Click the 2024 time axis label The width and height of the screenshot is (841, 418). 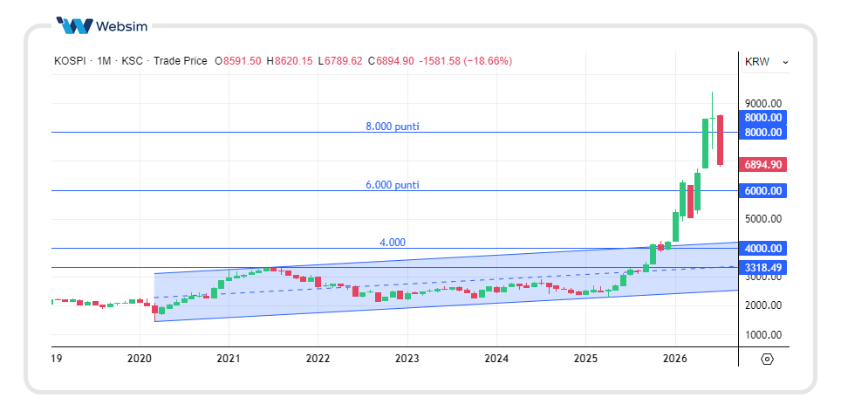click(496, 359)
